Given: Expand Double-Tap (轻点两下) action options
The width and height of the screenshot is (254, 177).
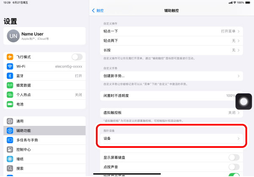Looking at the screenshot, I should [171, 41].
